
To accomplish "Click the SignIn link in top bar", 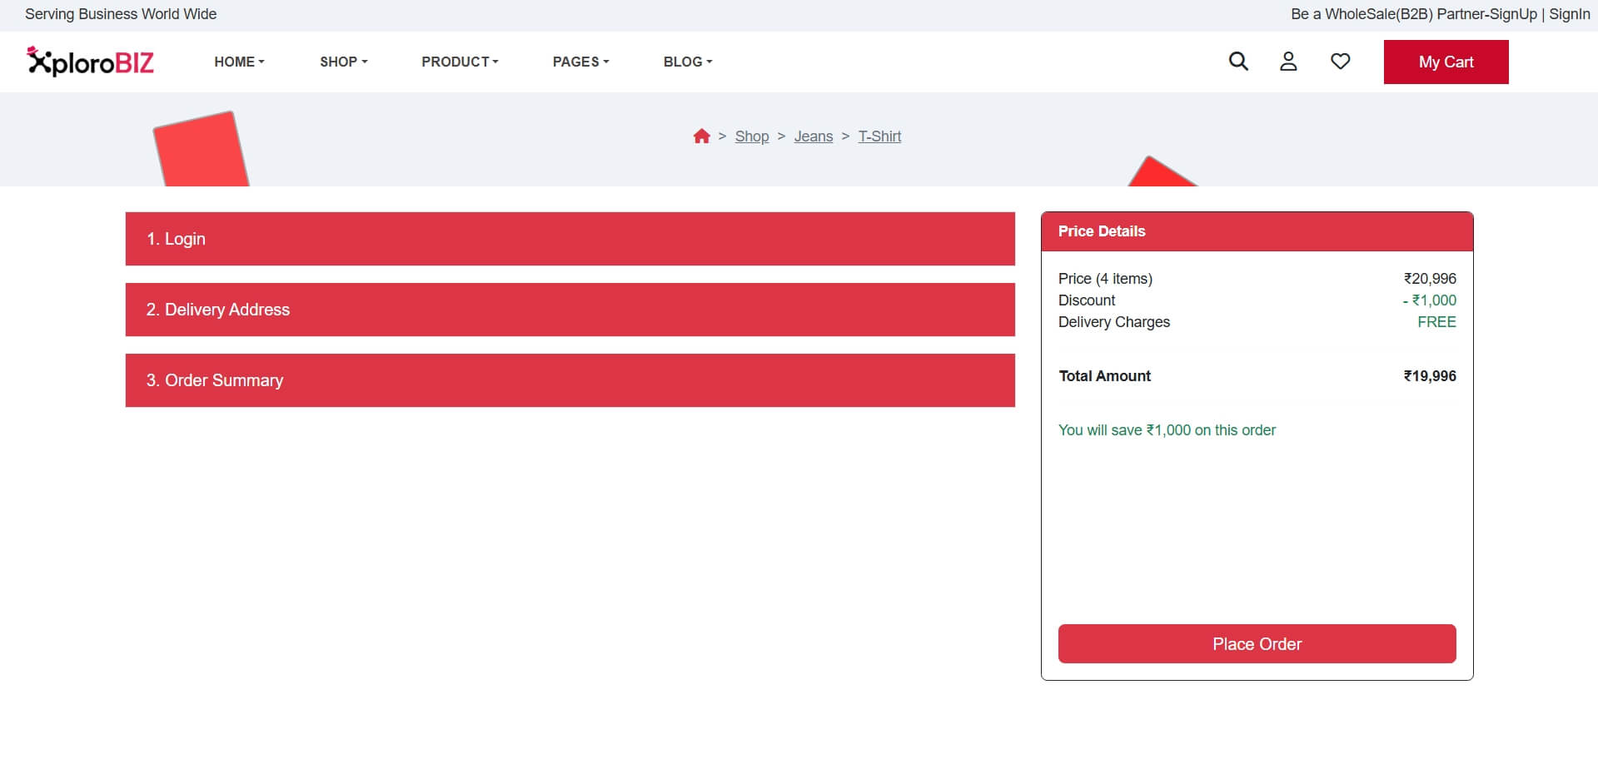I will pos(1569,14).
